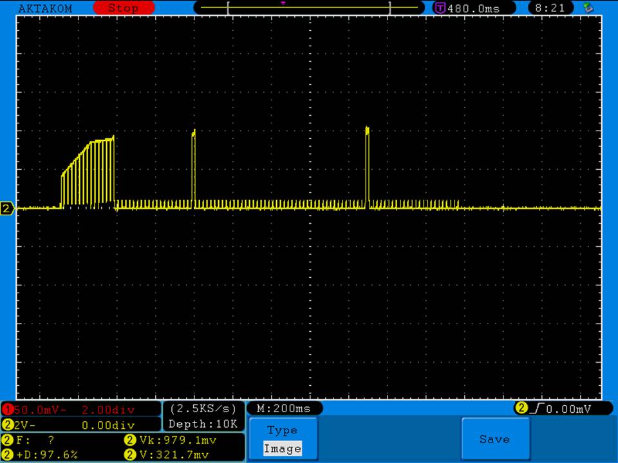Open the Type menu softkey
The image size is (618, 463).
tap(282, 430)
